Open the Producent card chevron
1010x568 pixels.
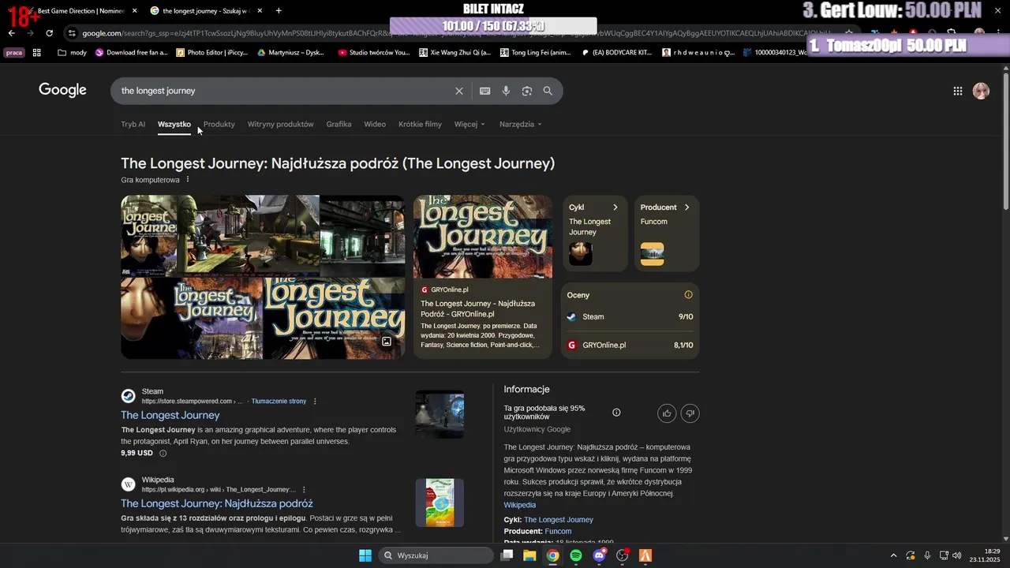[x=686, y=207]
